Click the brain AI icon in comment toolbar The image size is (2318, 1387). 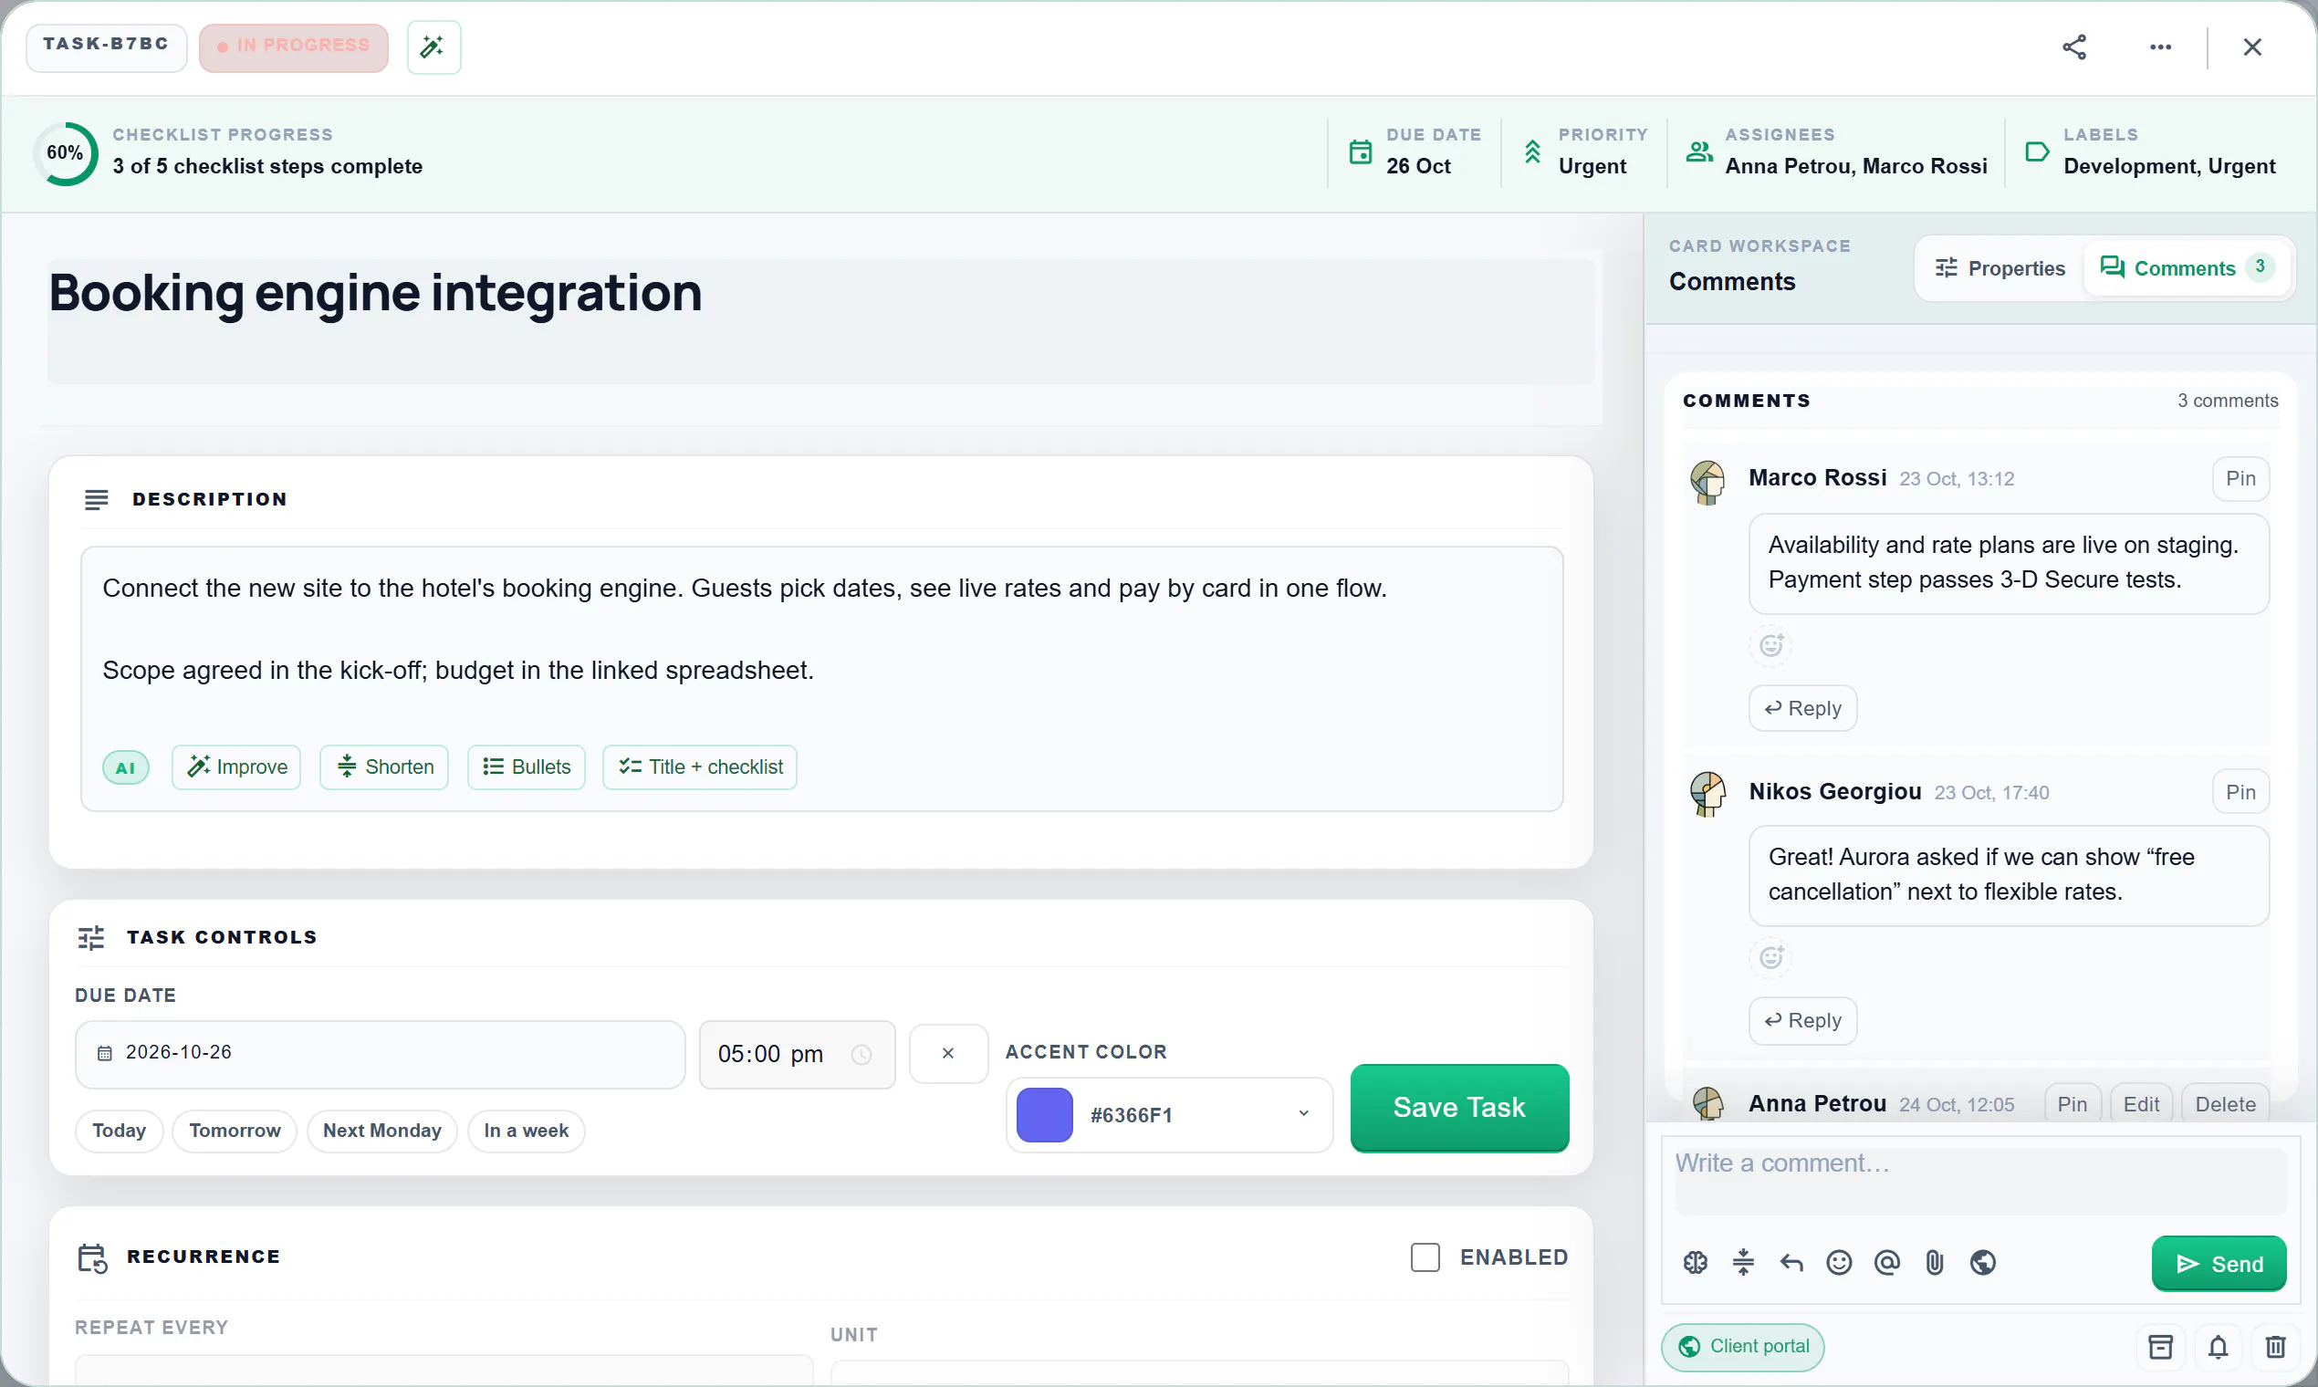(1696, 1263)
